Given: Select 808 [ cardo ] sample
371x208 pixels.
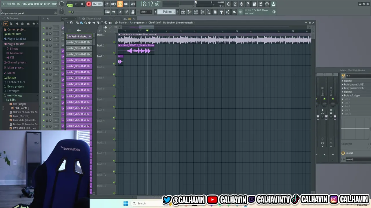Looking at the screenshot, I should 22,108.
